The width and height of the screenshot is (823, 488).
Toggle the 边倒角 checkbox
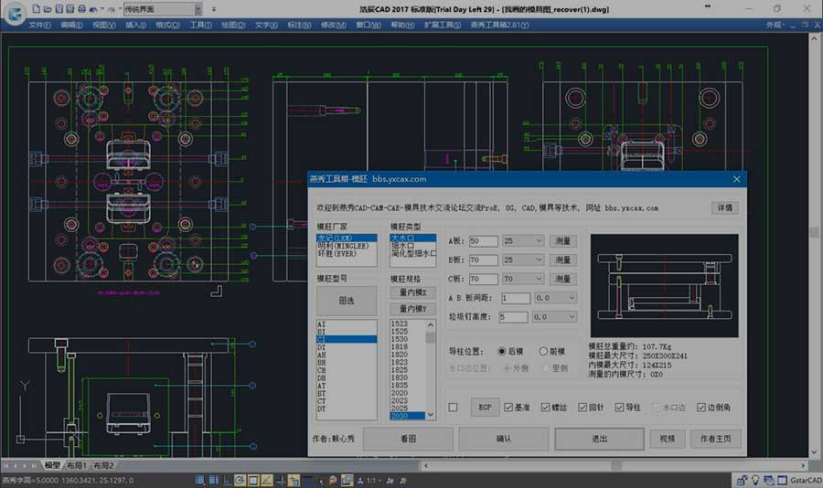pos(701,408)
